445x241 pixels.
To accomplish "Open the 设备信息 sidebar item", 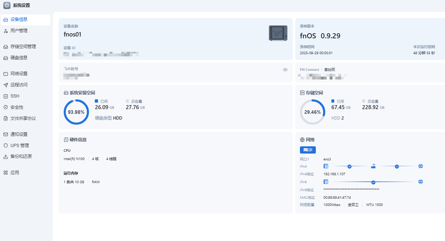I will (x=25, y=20).
